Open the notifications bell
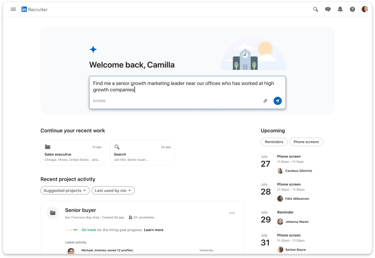375x258 pixels. [340, 9]
